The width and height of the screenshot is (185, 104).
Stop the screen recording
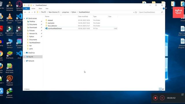click(x=156, y=98)
